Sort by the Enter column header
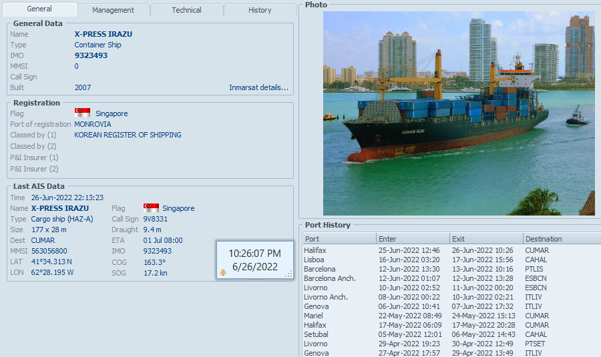This screenshot has height=357, width=601. tap(413, 239)
